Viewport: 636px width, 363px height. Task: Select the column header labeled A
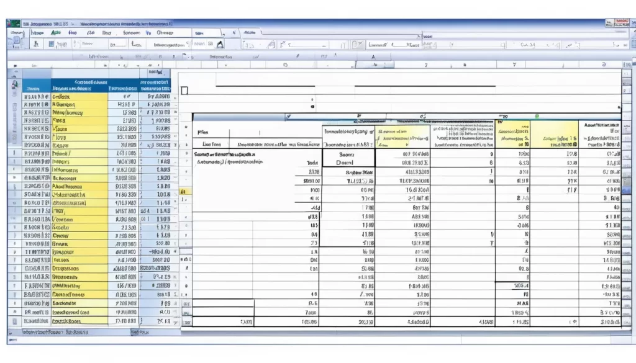pyautogui.click(x=373, y=57)
